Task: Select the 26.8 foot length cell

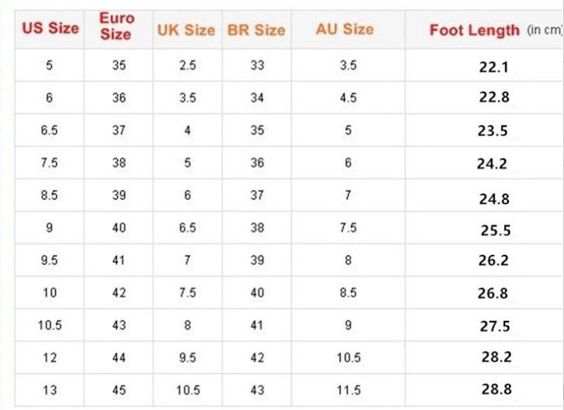Action: tap(492, 293)
